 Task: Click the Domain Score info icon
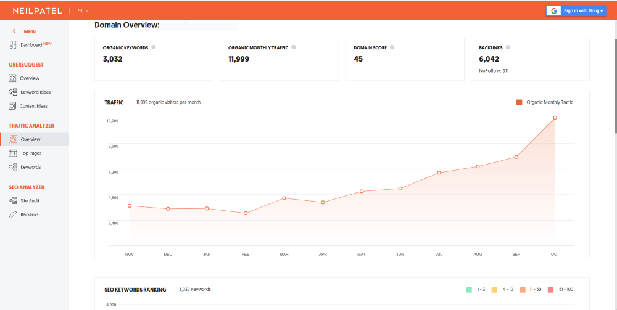[392, 47]
